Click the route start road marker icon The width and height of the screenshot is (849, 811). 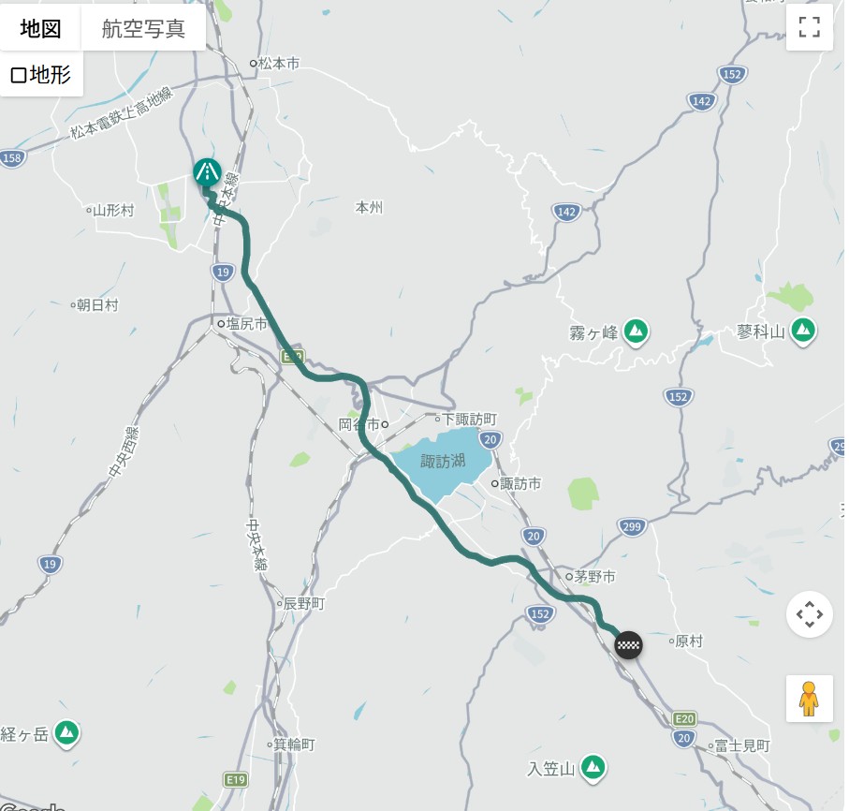(207, 173)
